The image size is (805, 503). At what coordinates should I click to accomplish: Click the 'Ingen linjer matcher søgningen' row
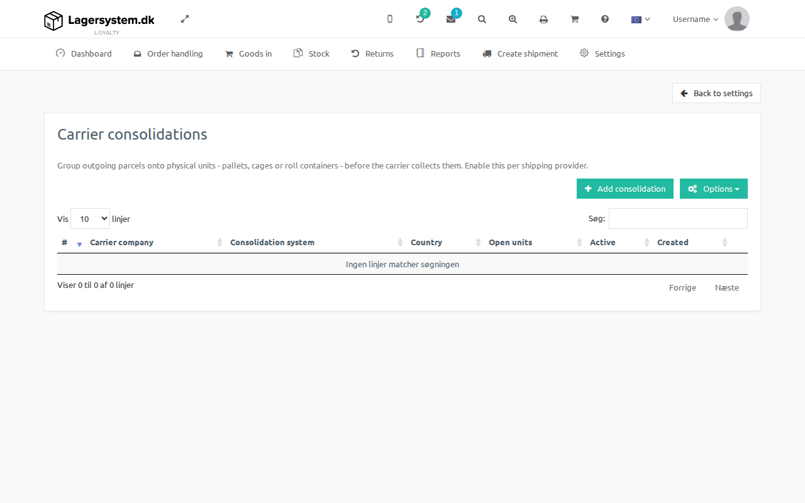pyautogui.click(x=402, y=264)
